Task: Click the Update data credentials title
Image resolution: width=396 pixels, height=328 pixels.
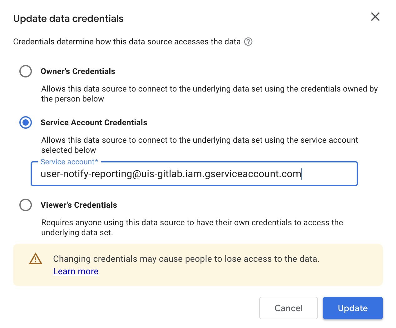Action: coord(68,18)
